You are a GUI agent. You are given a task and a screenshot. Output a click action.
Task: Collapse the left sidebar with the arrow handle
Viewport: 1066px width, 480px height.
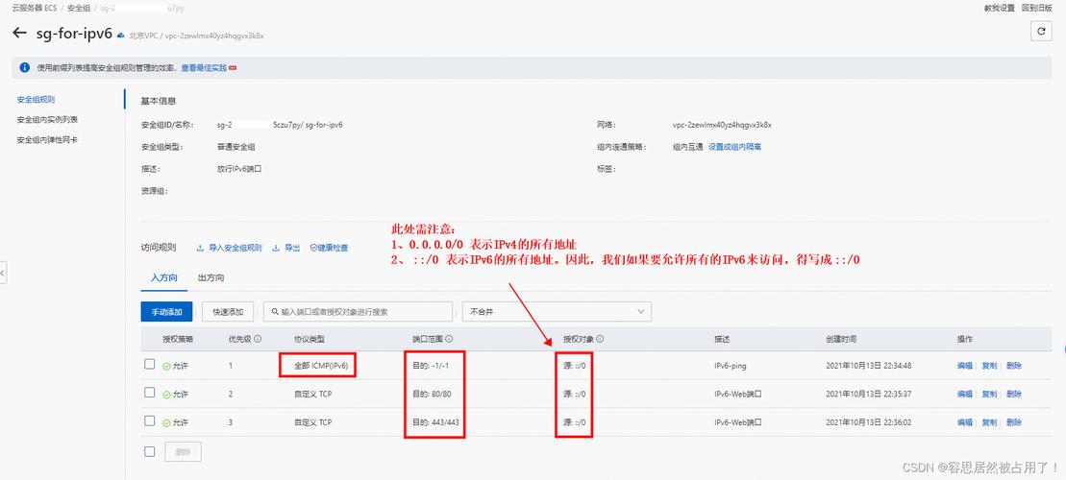3,273
